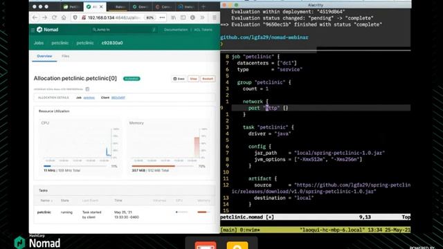Open the page actions three-dot menu
Image resolution: width=443 pixels, height=249 pixels.
(162, 17)
